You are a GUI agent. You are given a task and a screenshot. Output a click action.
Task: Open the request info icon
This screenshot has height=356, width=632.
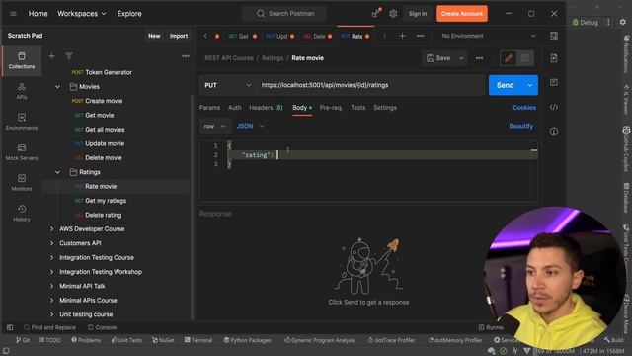554,132
